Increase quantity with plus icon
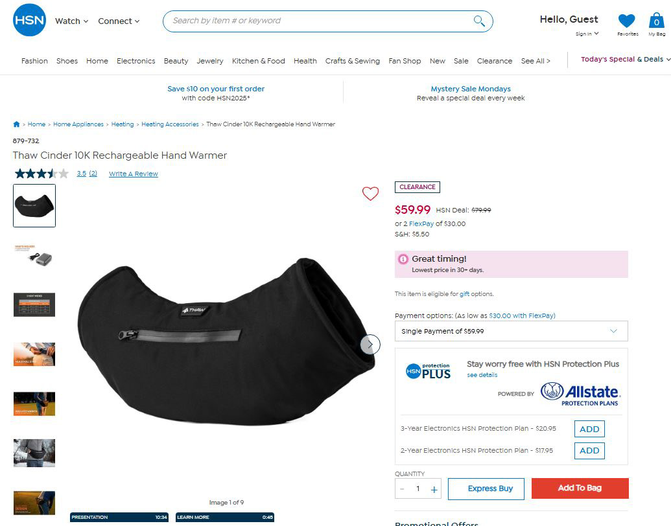The image size is (671, 526). [x=434, y=489]
